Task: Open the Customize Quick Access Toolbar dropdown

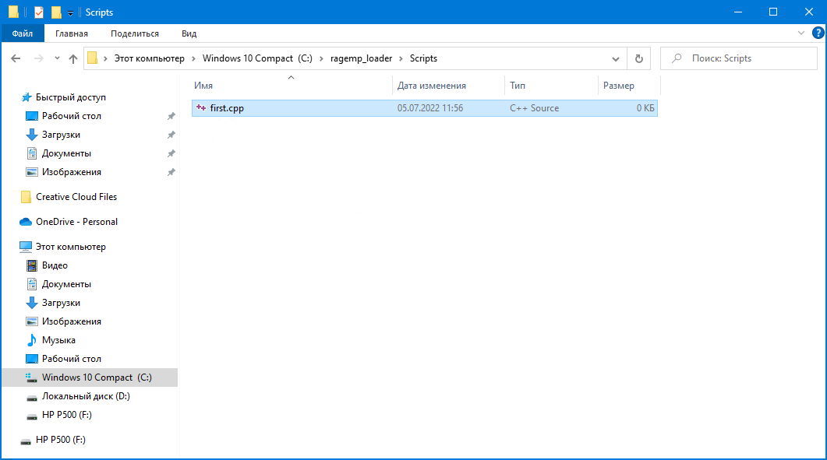Action: tap(70, 12)
